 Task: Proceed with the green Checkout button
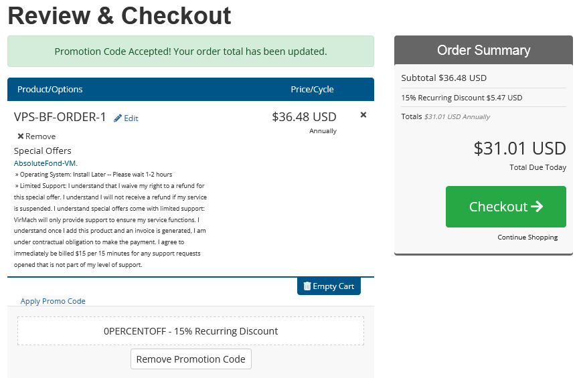(x=506, y=207)
